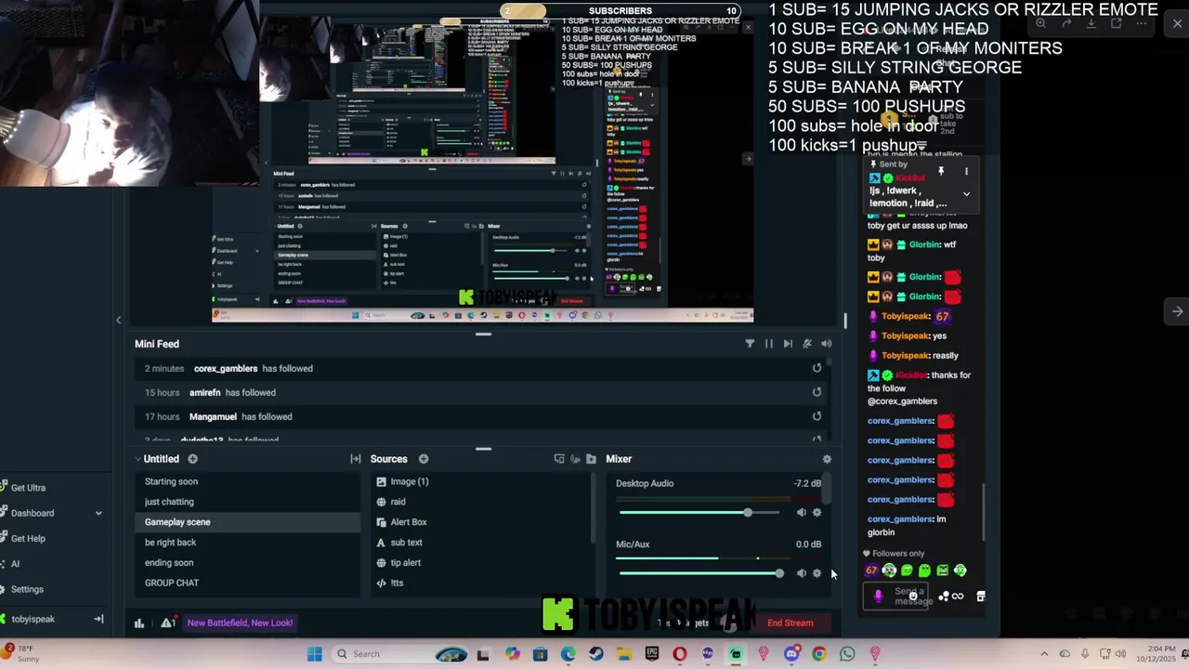Mute Desktop Audio speaker icon
The width and height of the screenshot is (1189, 669).
point(801,513)
